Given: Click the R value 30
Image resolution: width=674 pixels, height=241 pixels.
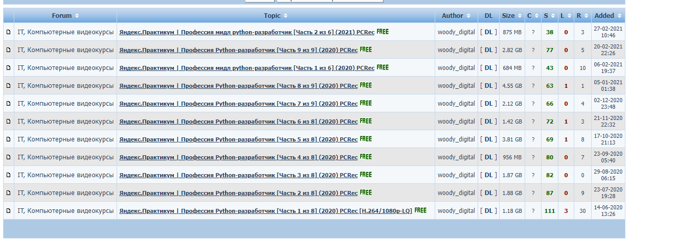Looking at the screenshot, I should (x=582, y=211).
